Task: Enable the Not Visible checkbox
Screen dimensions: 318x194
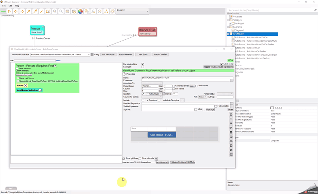Action: [x=173, y=89]
